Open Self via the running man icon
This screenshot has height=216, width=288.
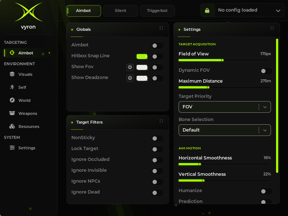pyautogui.click(x=12, y=87)
